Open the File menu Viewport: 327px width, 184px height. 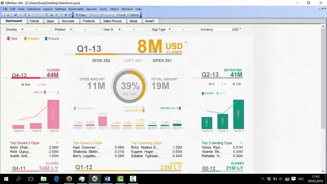pyautogui.click(x=5, y=9)
